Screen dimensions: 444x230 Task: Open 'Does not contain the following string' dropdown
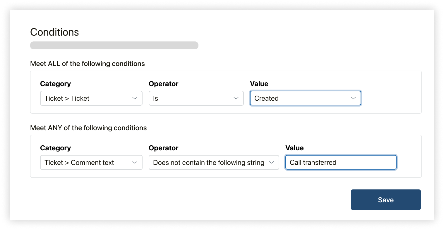(209, 163)
